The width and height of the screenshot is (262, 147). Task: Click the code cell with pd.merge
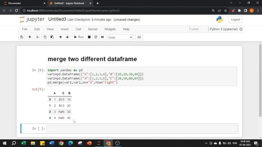click(x=142, y=76)
